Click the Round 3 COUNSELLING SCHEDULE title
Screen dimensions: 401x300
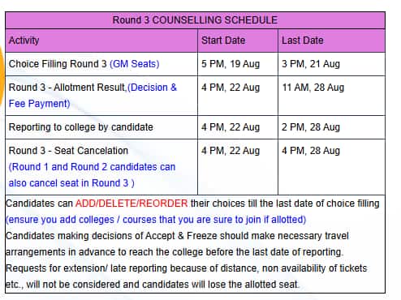pyautogui.click(x=195, y=20)
